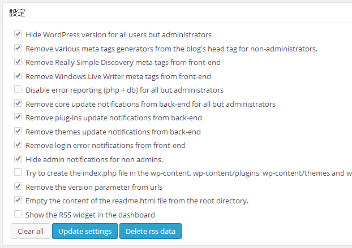
Task: Enable Disable error reporting (php + db)
Action: click(x=18, y=89)
